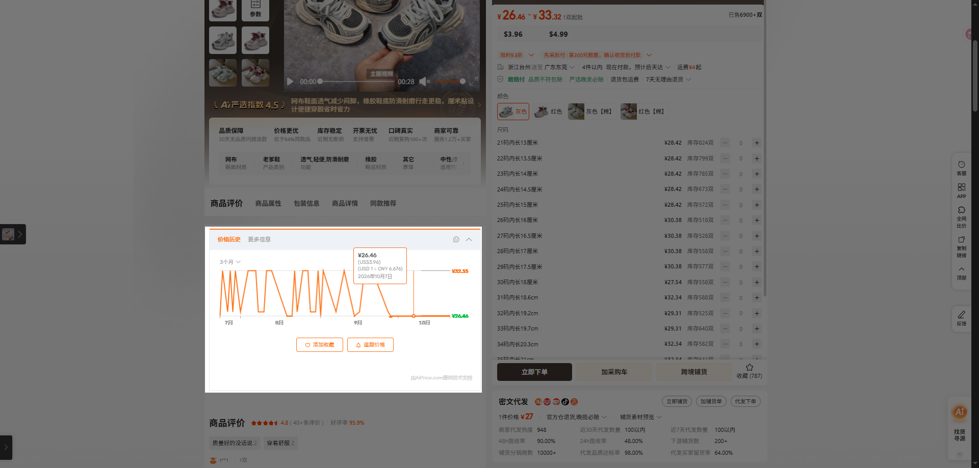Open 全网比价 price comparison icon
This screenshot has width=979, height=468.
(961, 217)
